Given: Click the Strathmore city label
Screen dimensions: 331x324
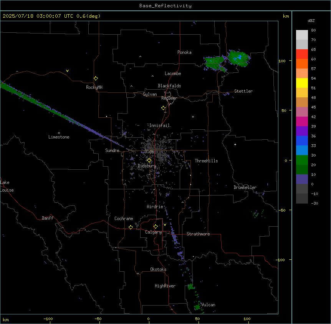Looking at the screenshot, I should 198,234.
